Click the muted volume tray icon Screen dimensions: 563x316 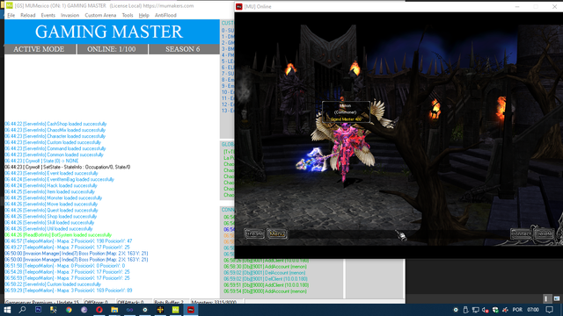[486, 310]
